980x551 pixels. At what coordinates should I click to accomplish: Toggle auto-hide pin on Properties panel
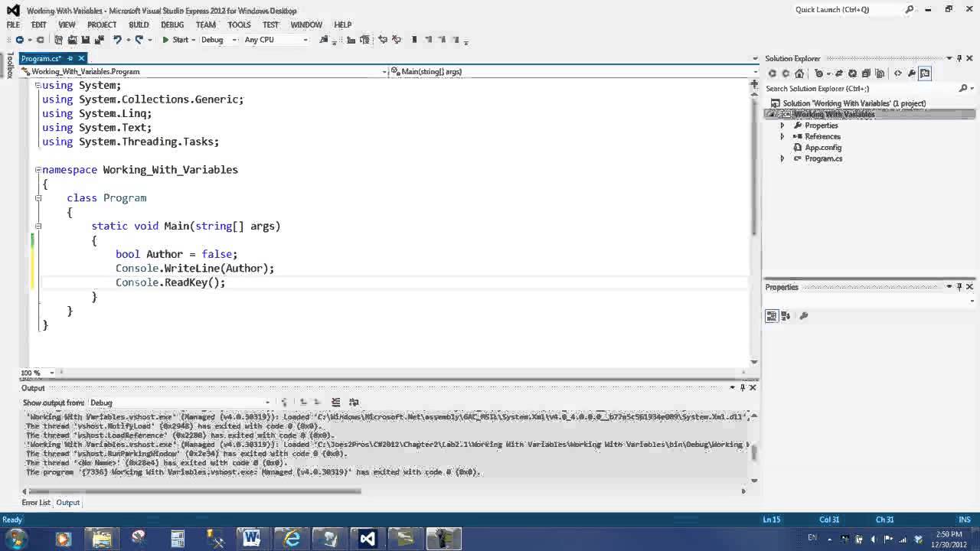[x=959, y=287]
